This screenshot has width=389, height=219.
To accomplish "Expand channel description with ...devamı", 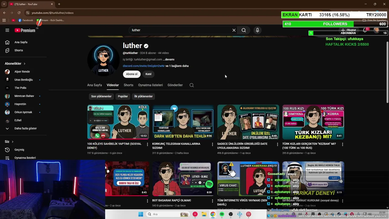I will click(x=168, y=60).
